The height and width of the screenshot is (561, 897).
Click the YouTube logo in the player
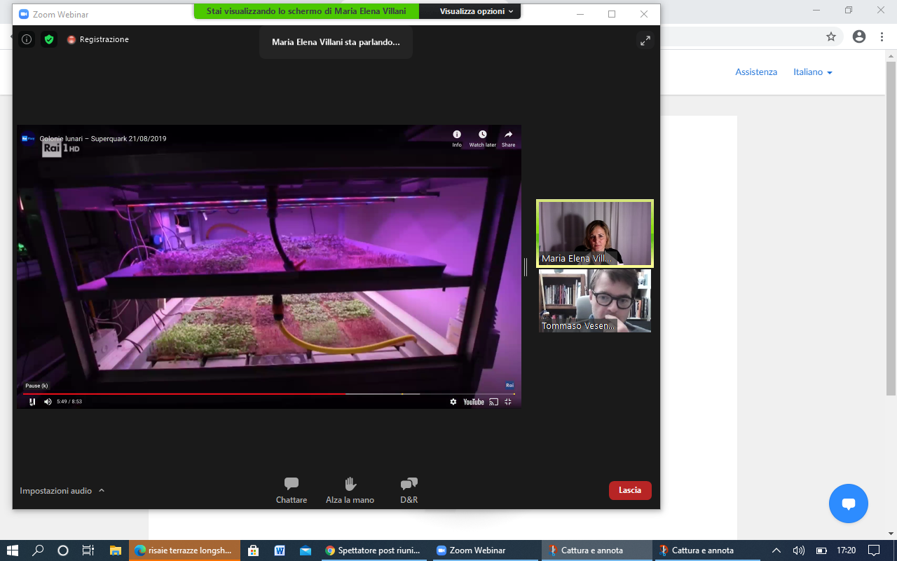pos(474,402)
